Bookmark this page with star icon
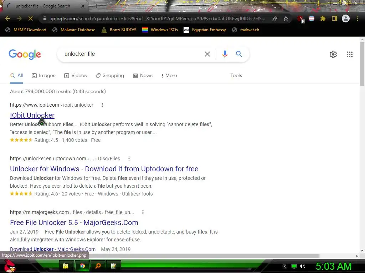This screenshot has height=273, width=365. click(286, 18)
